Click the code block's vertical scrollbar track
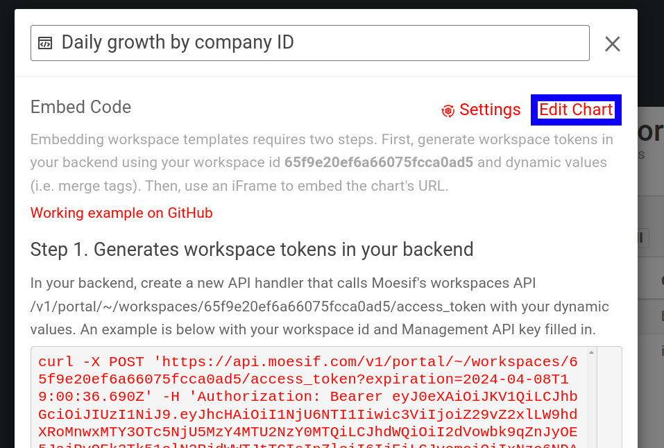The image size is (664, 448). [x=591, y=402]
